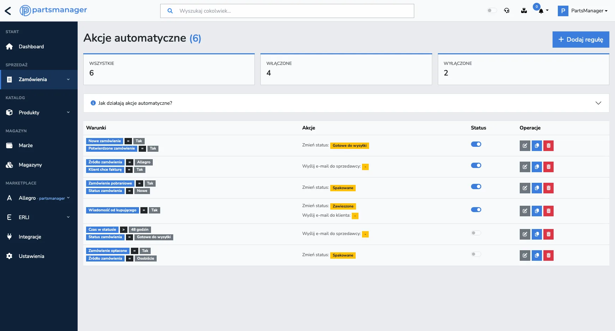This screenshot has height=331, width=615.
Task: Filter by the WYŁĄCZONE card
Action: 523,69
